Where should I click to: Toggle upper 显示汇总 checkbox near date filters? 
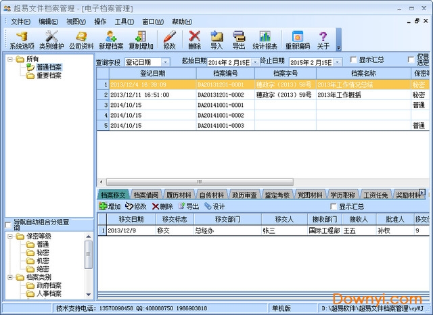point(353,59)
